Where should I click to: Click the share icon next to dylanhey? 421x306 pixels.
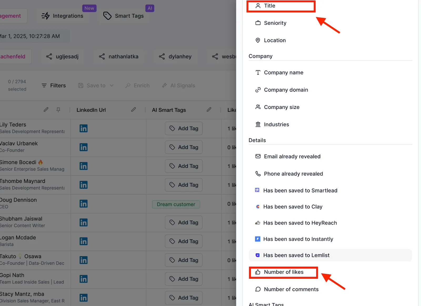[x=162, y=56]
